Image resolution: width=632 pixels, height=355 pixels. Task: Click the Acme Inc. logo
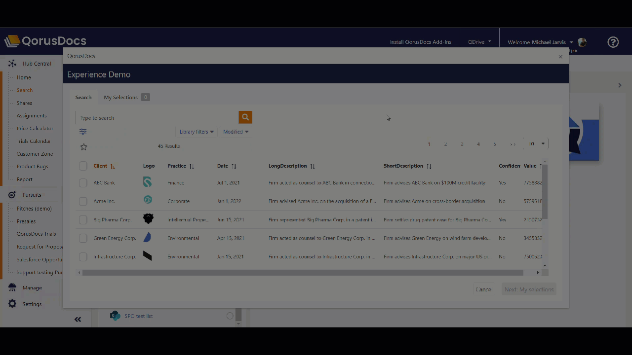(147, 200)
